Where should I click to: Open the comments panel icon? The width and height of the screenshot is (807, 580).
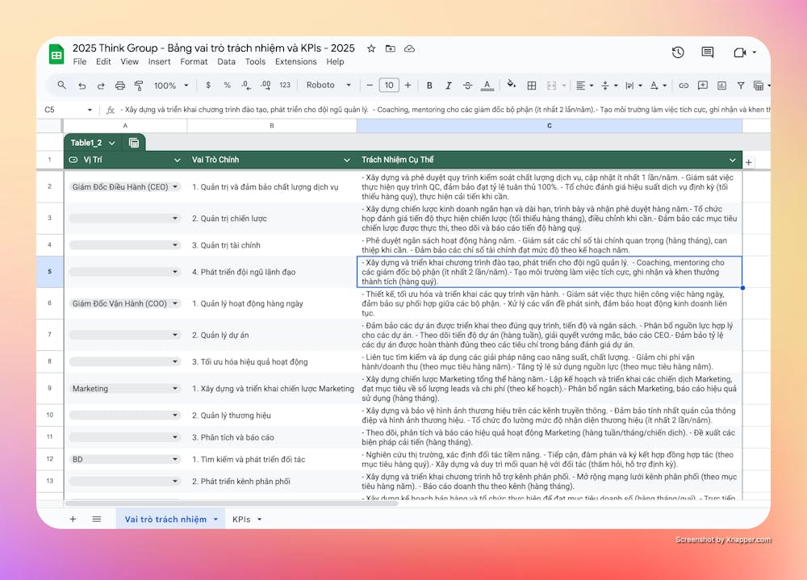[x=708, y=52]
